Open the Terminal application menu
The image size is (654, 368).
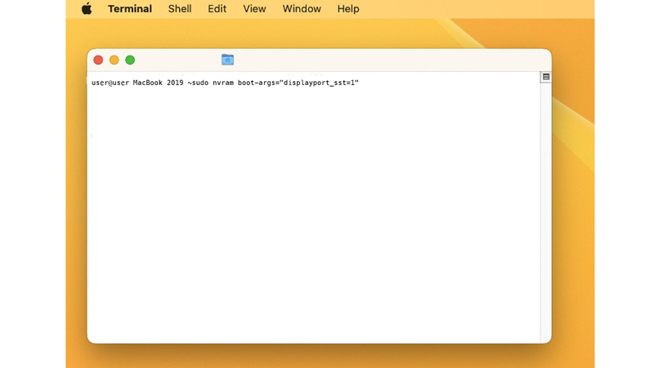[x=130, y=9]
